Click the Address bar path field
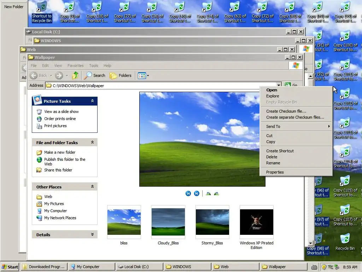The image size is (362, 272). 161,86
